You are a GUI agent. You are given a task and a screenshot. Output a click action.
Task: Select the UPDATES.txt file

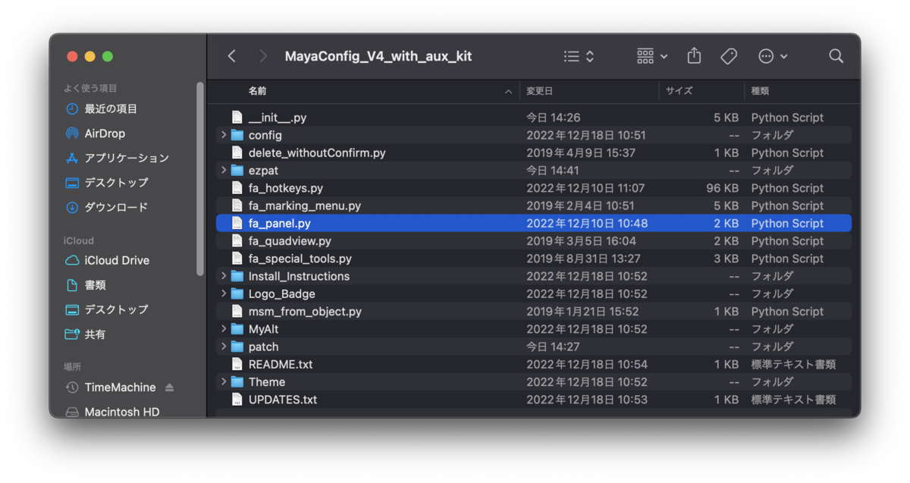coord(283,400)
